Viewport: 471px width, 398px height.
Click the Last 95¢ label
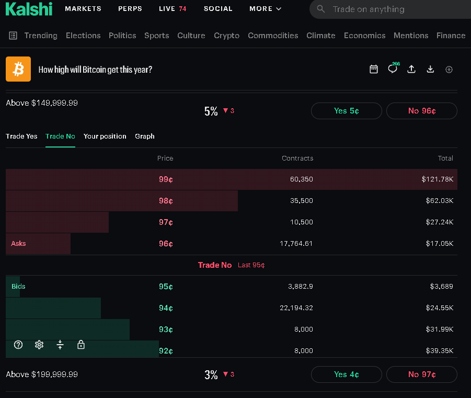point(251,265)
